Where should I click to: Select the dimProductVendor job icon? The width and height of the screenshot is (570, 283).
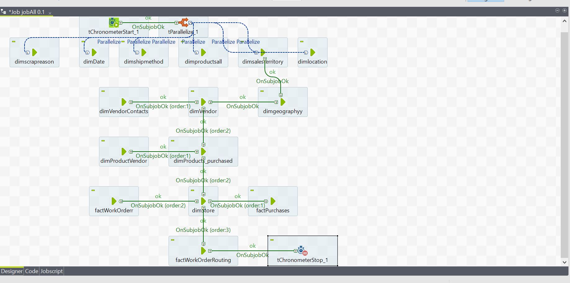(124, 152)
